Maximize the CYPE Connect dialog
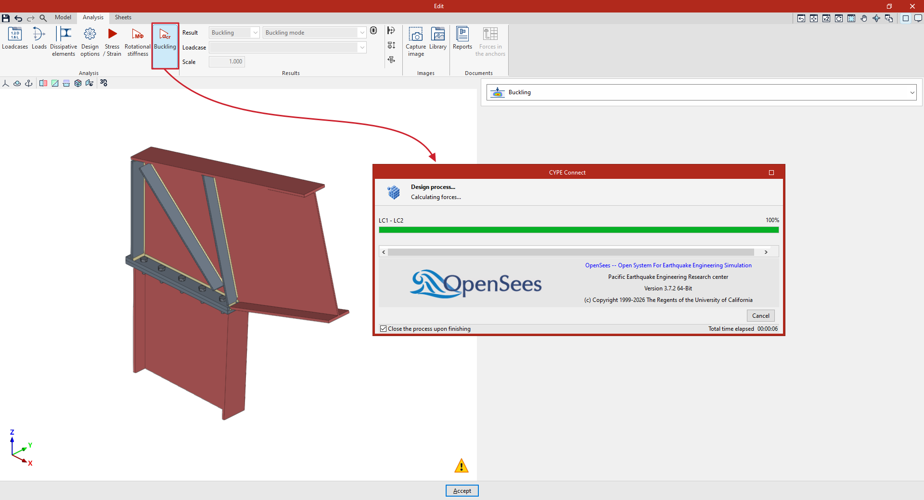 [771, 173]
